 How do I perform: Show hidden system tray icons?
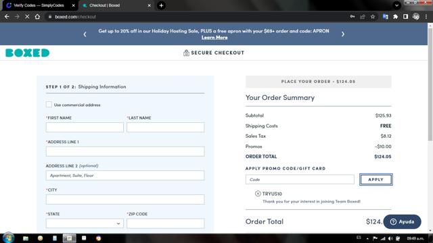367,238
